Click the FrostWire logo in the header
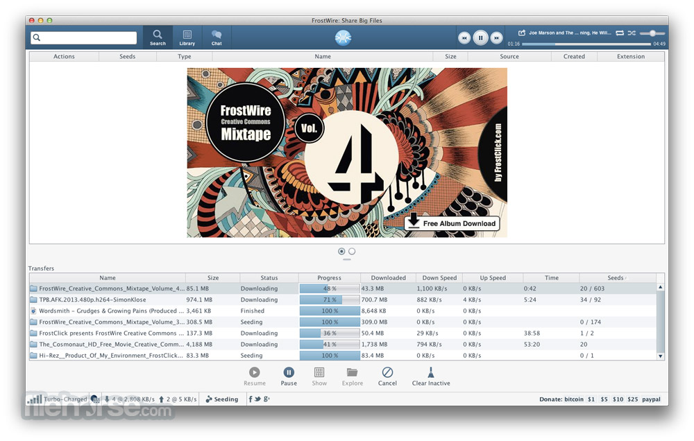Viewport: 694px width, 441px height. click(343, 38)
